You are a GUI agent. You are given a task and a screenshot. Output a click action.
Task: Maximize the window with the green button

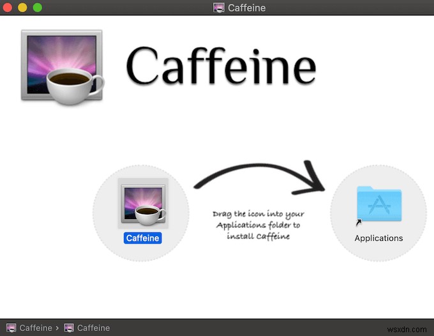coord(38,8)
